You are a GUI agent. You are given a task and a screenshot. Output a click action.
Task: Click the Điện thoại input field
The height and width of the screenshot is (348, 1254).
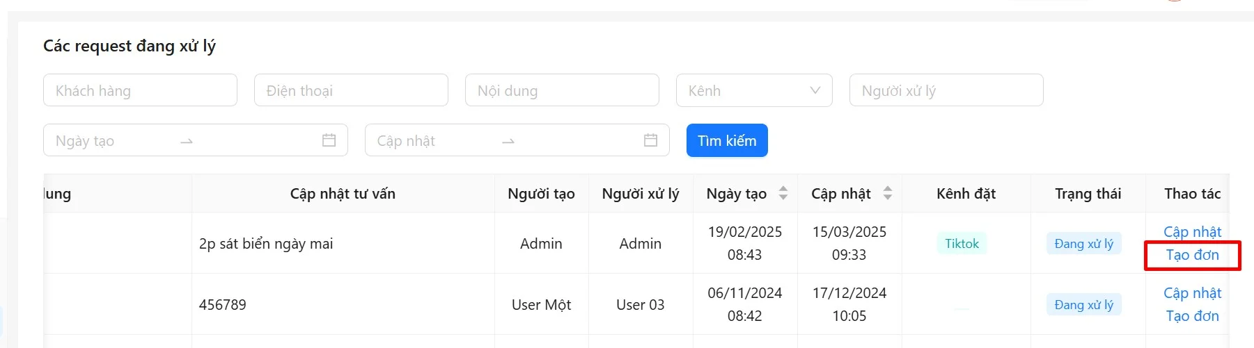pos(351,90)
